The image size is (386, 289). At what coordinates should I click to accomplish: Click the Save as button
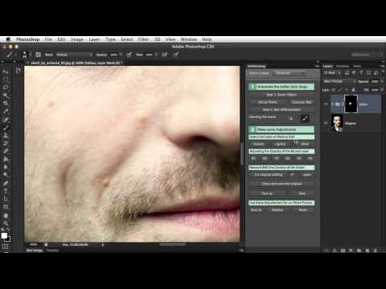(267, 193)
